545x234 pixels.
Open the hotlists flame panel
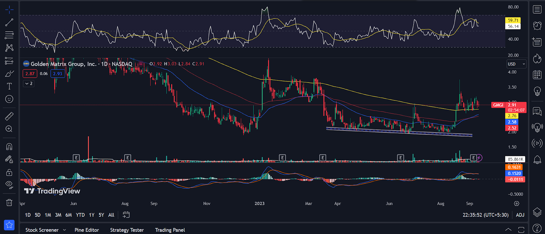(537, 59)
